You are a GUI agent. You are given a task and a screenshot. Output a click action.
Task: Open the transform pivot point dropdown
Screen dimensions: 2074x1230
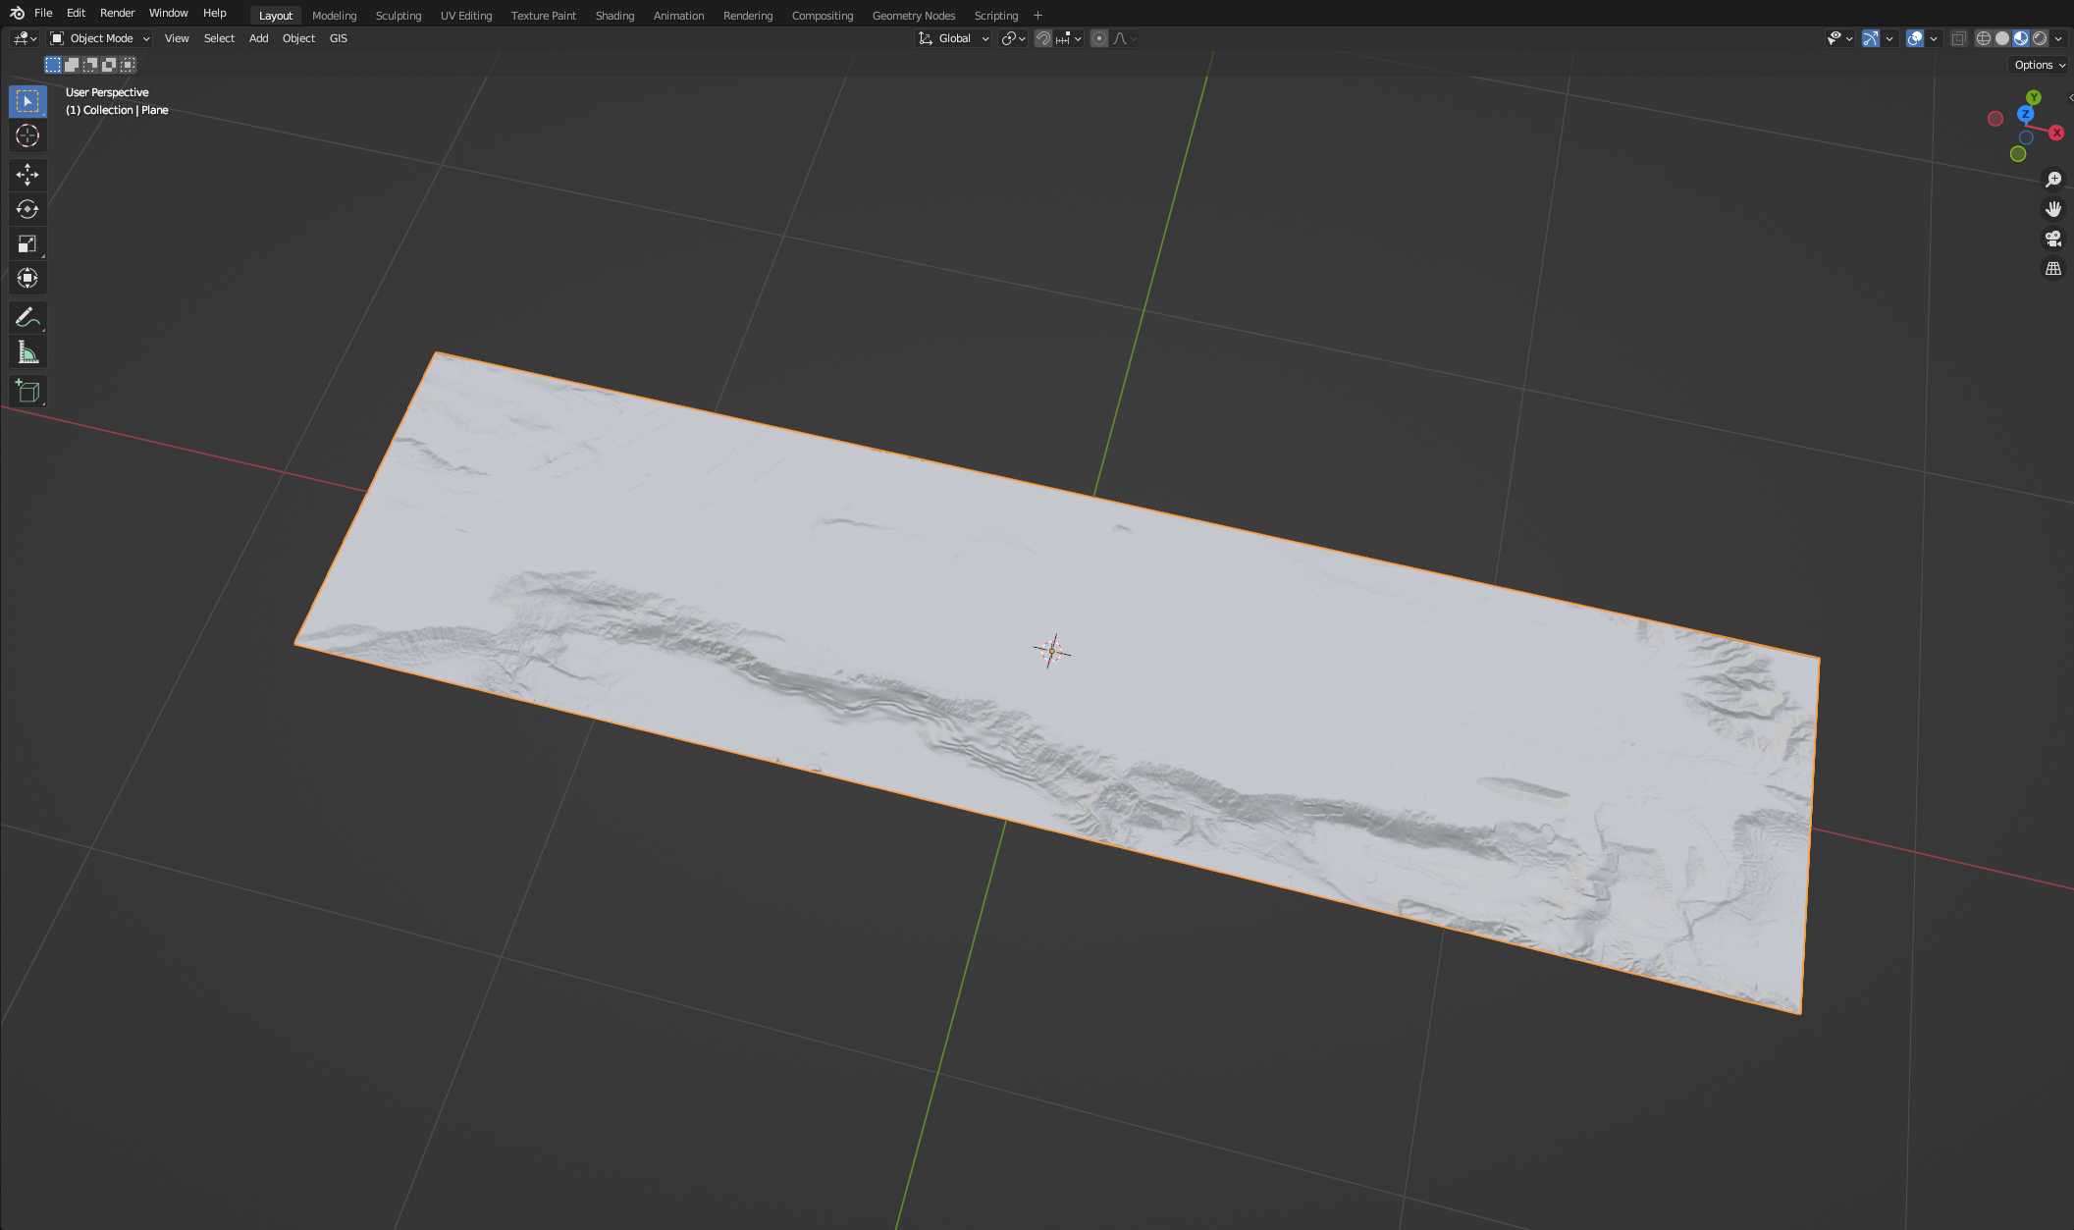[x=1012, y=38]
